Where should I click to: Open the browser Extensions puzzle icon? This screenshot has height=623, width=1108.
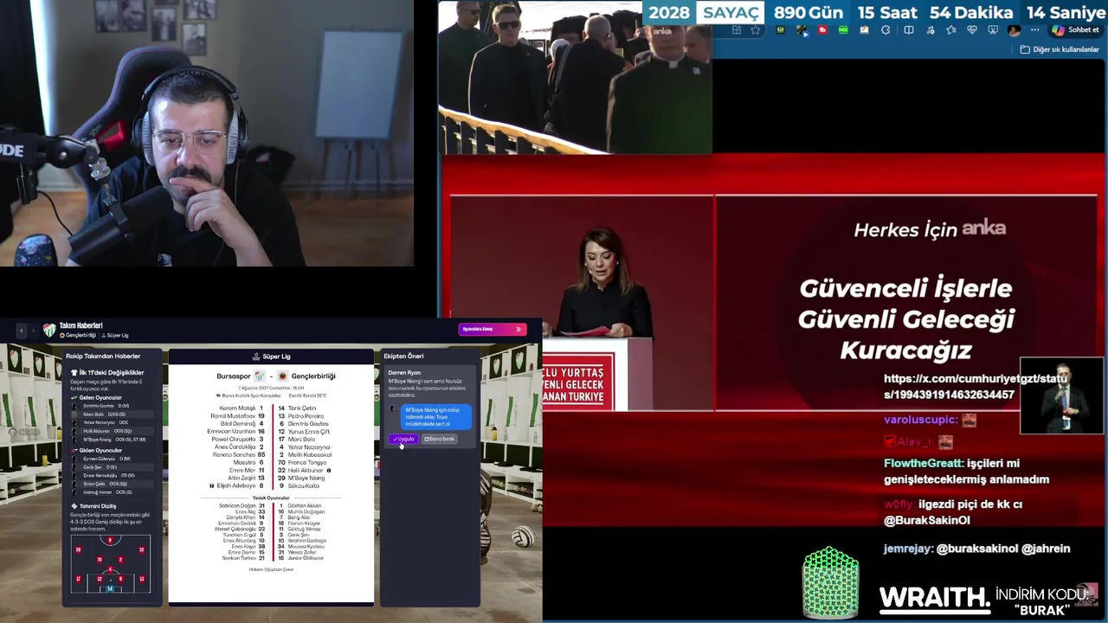point(886,30)
